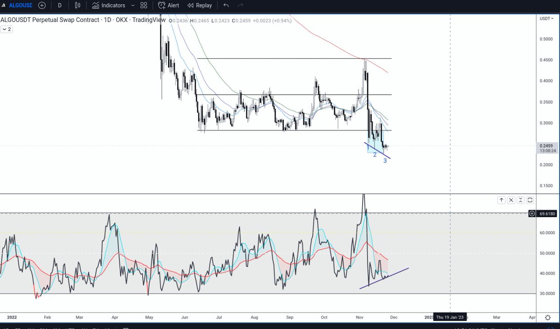The height and width of the screenshot is (329, 560).
Task: Add symbol with the plus circle icon
Action: [x=42, y=6]
